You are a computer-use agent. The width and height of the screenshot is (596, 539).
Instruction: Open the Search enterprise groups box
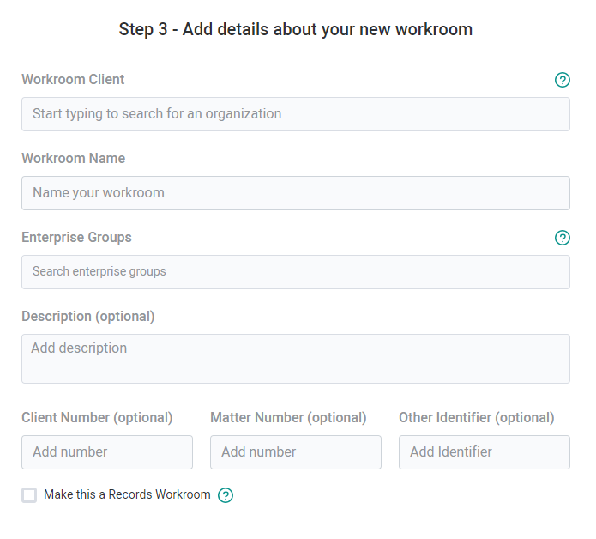point(296,272)
